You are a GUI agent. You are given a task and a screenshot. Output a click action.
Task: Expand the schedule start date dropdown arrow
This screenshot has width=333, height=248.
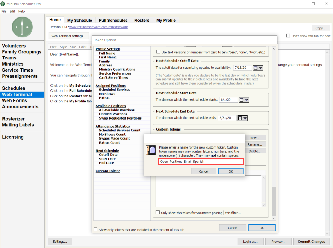coord(246,100)
